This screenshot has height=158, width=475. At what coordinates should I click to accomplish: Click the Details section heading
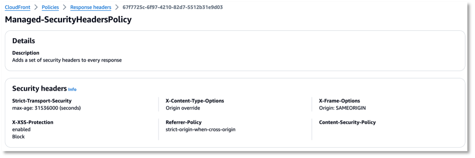click(23, 41)
